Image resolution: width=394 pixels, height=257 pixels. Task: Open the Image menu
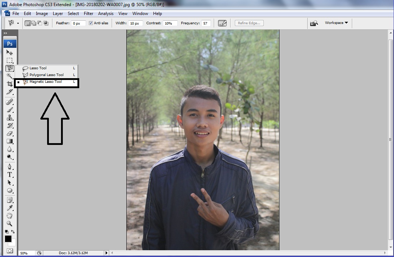point(42,14)
